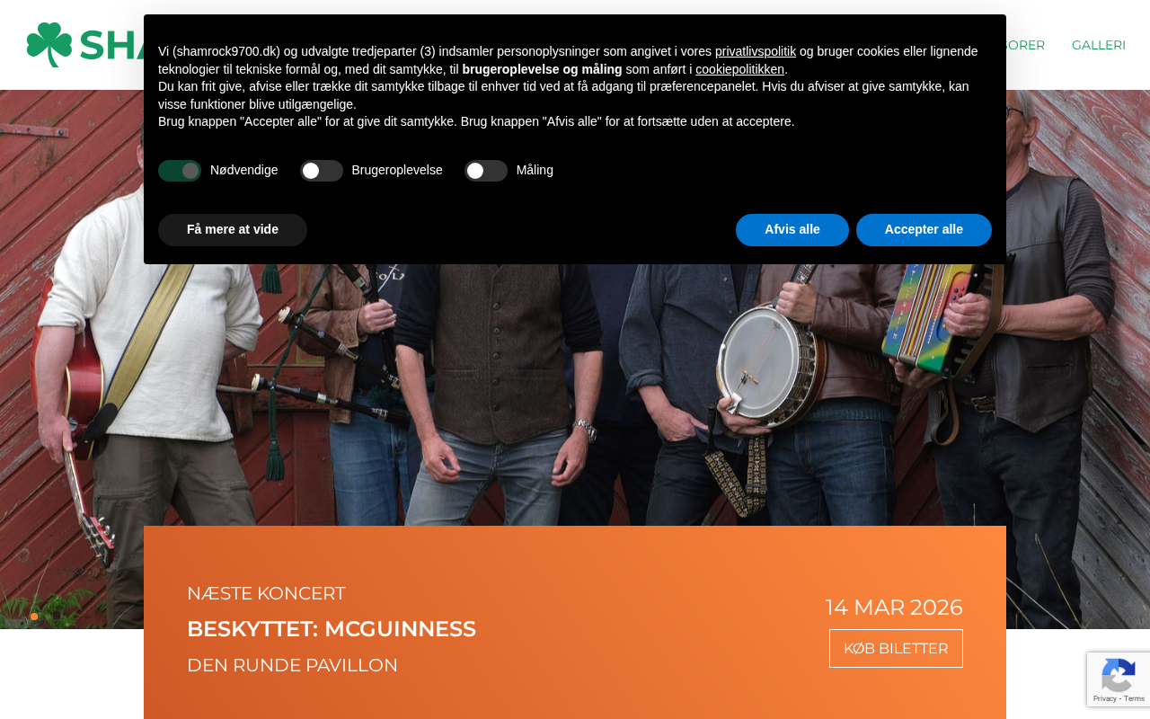Accept cookies with Accepter alle

point(924,230)
